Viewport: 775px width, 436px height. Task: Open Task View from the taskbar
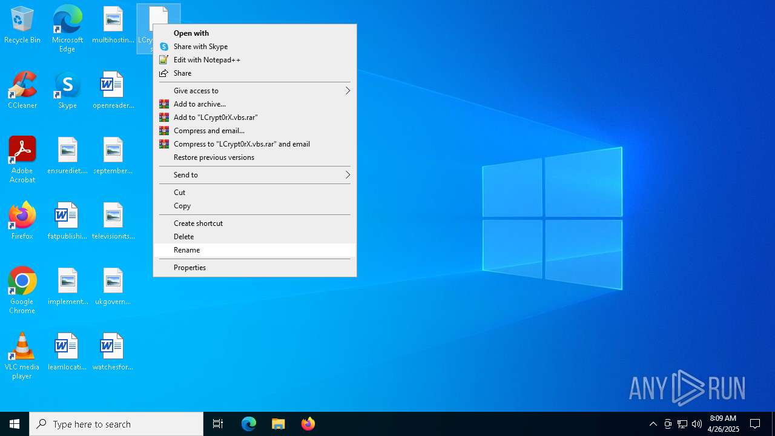(218, 424)
